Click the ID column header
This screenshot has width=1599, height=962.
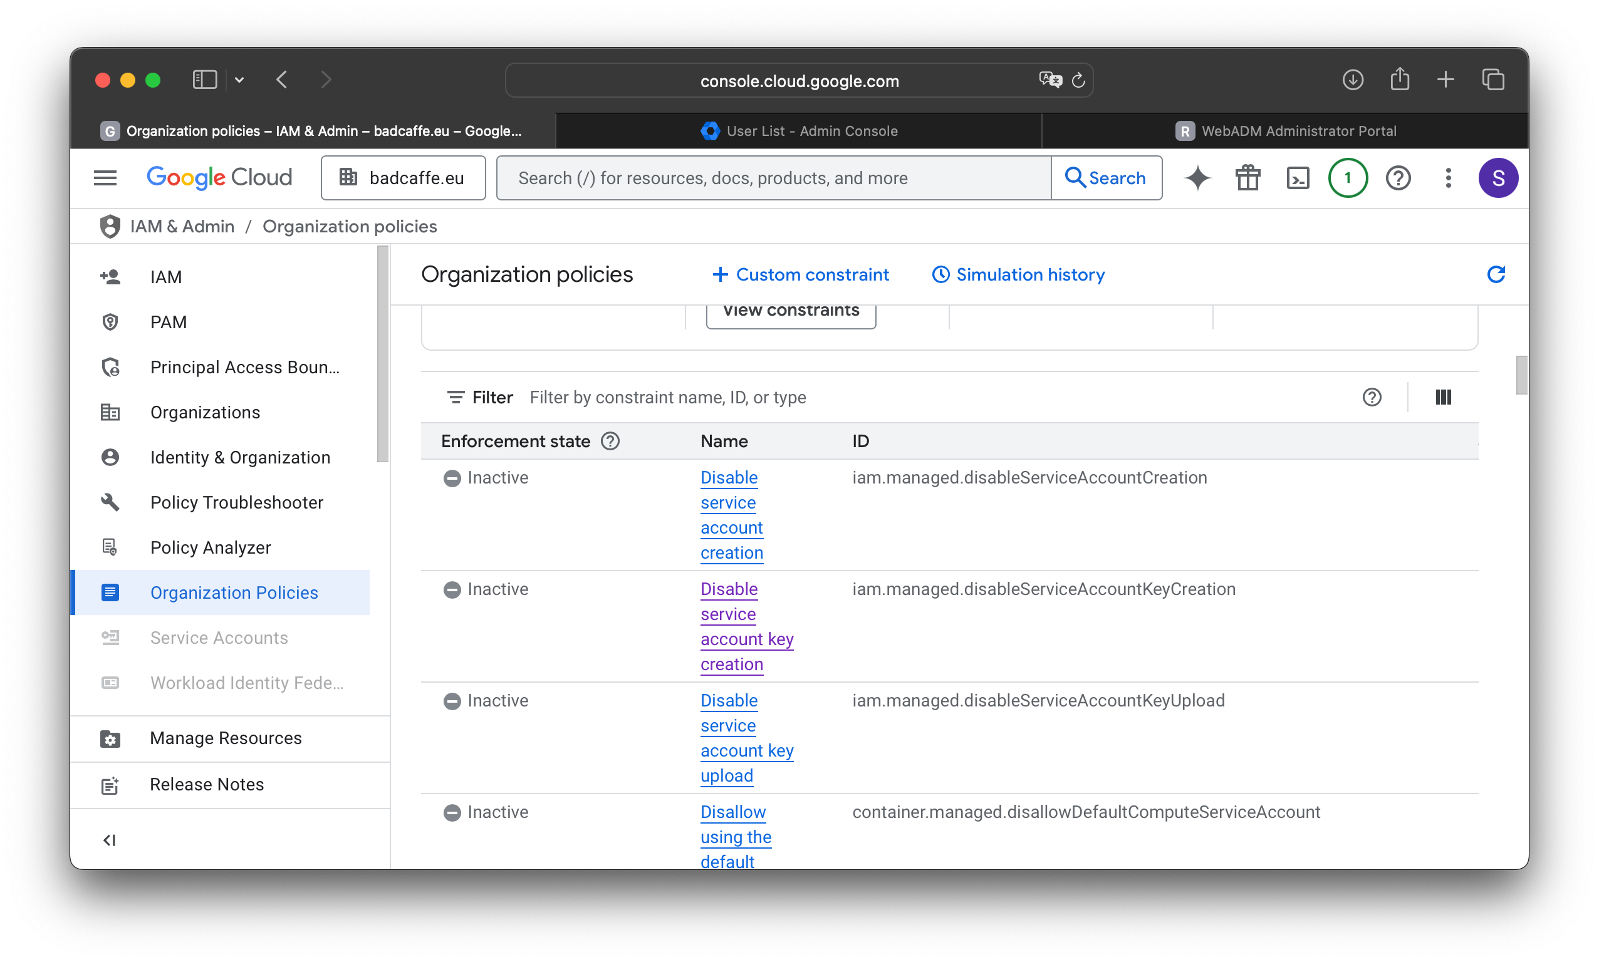coord(860,441)
